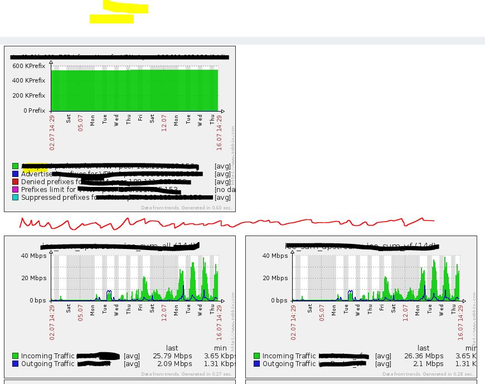
Task: Click 05.07 date marker on left traffic graph
Action: click(x=80, y=313)
